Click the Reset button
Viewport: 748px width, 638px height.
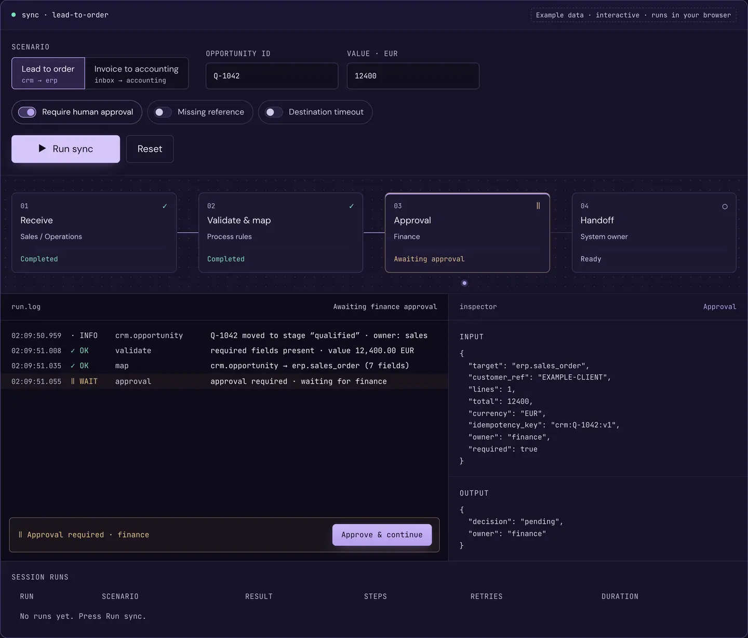coord(150,149)
